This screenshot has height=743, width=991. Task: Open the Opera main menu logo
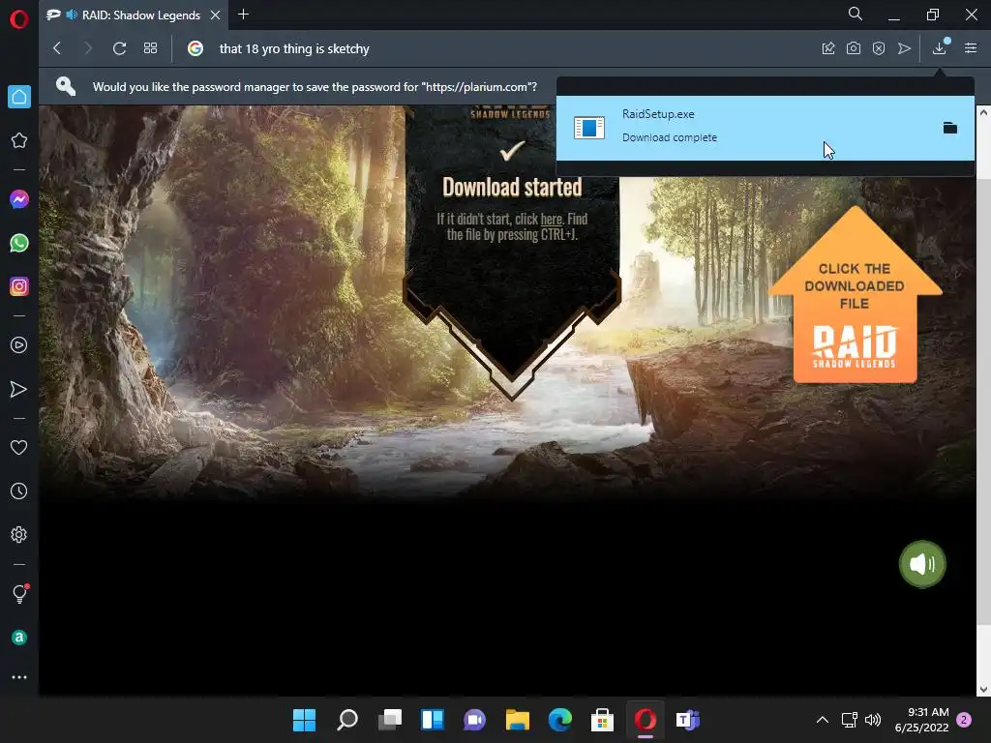19,19
